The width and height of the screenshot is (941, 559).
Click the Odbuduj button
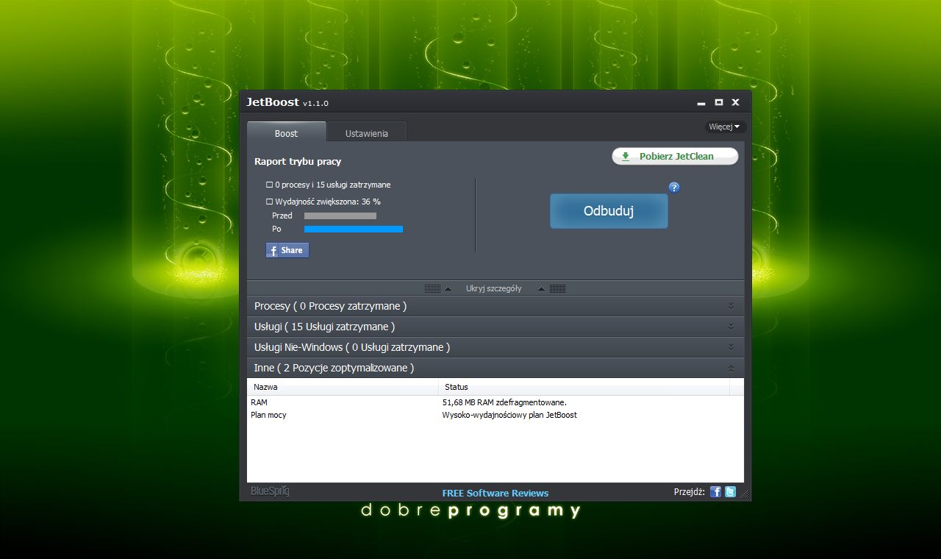pos(609,211)
